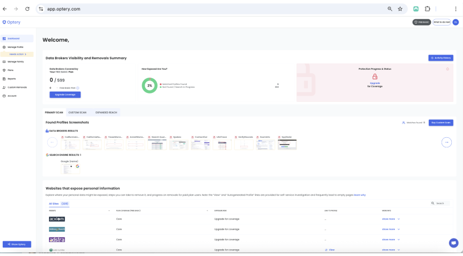The image size is (463, 256).
Task: Click the Adstra logo
Action: coord(57,240)
